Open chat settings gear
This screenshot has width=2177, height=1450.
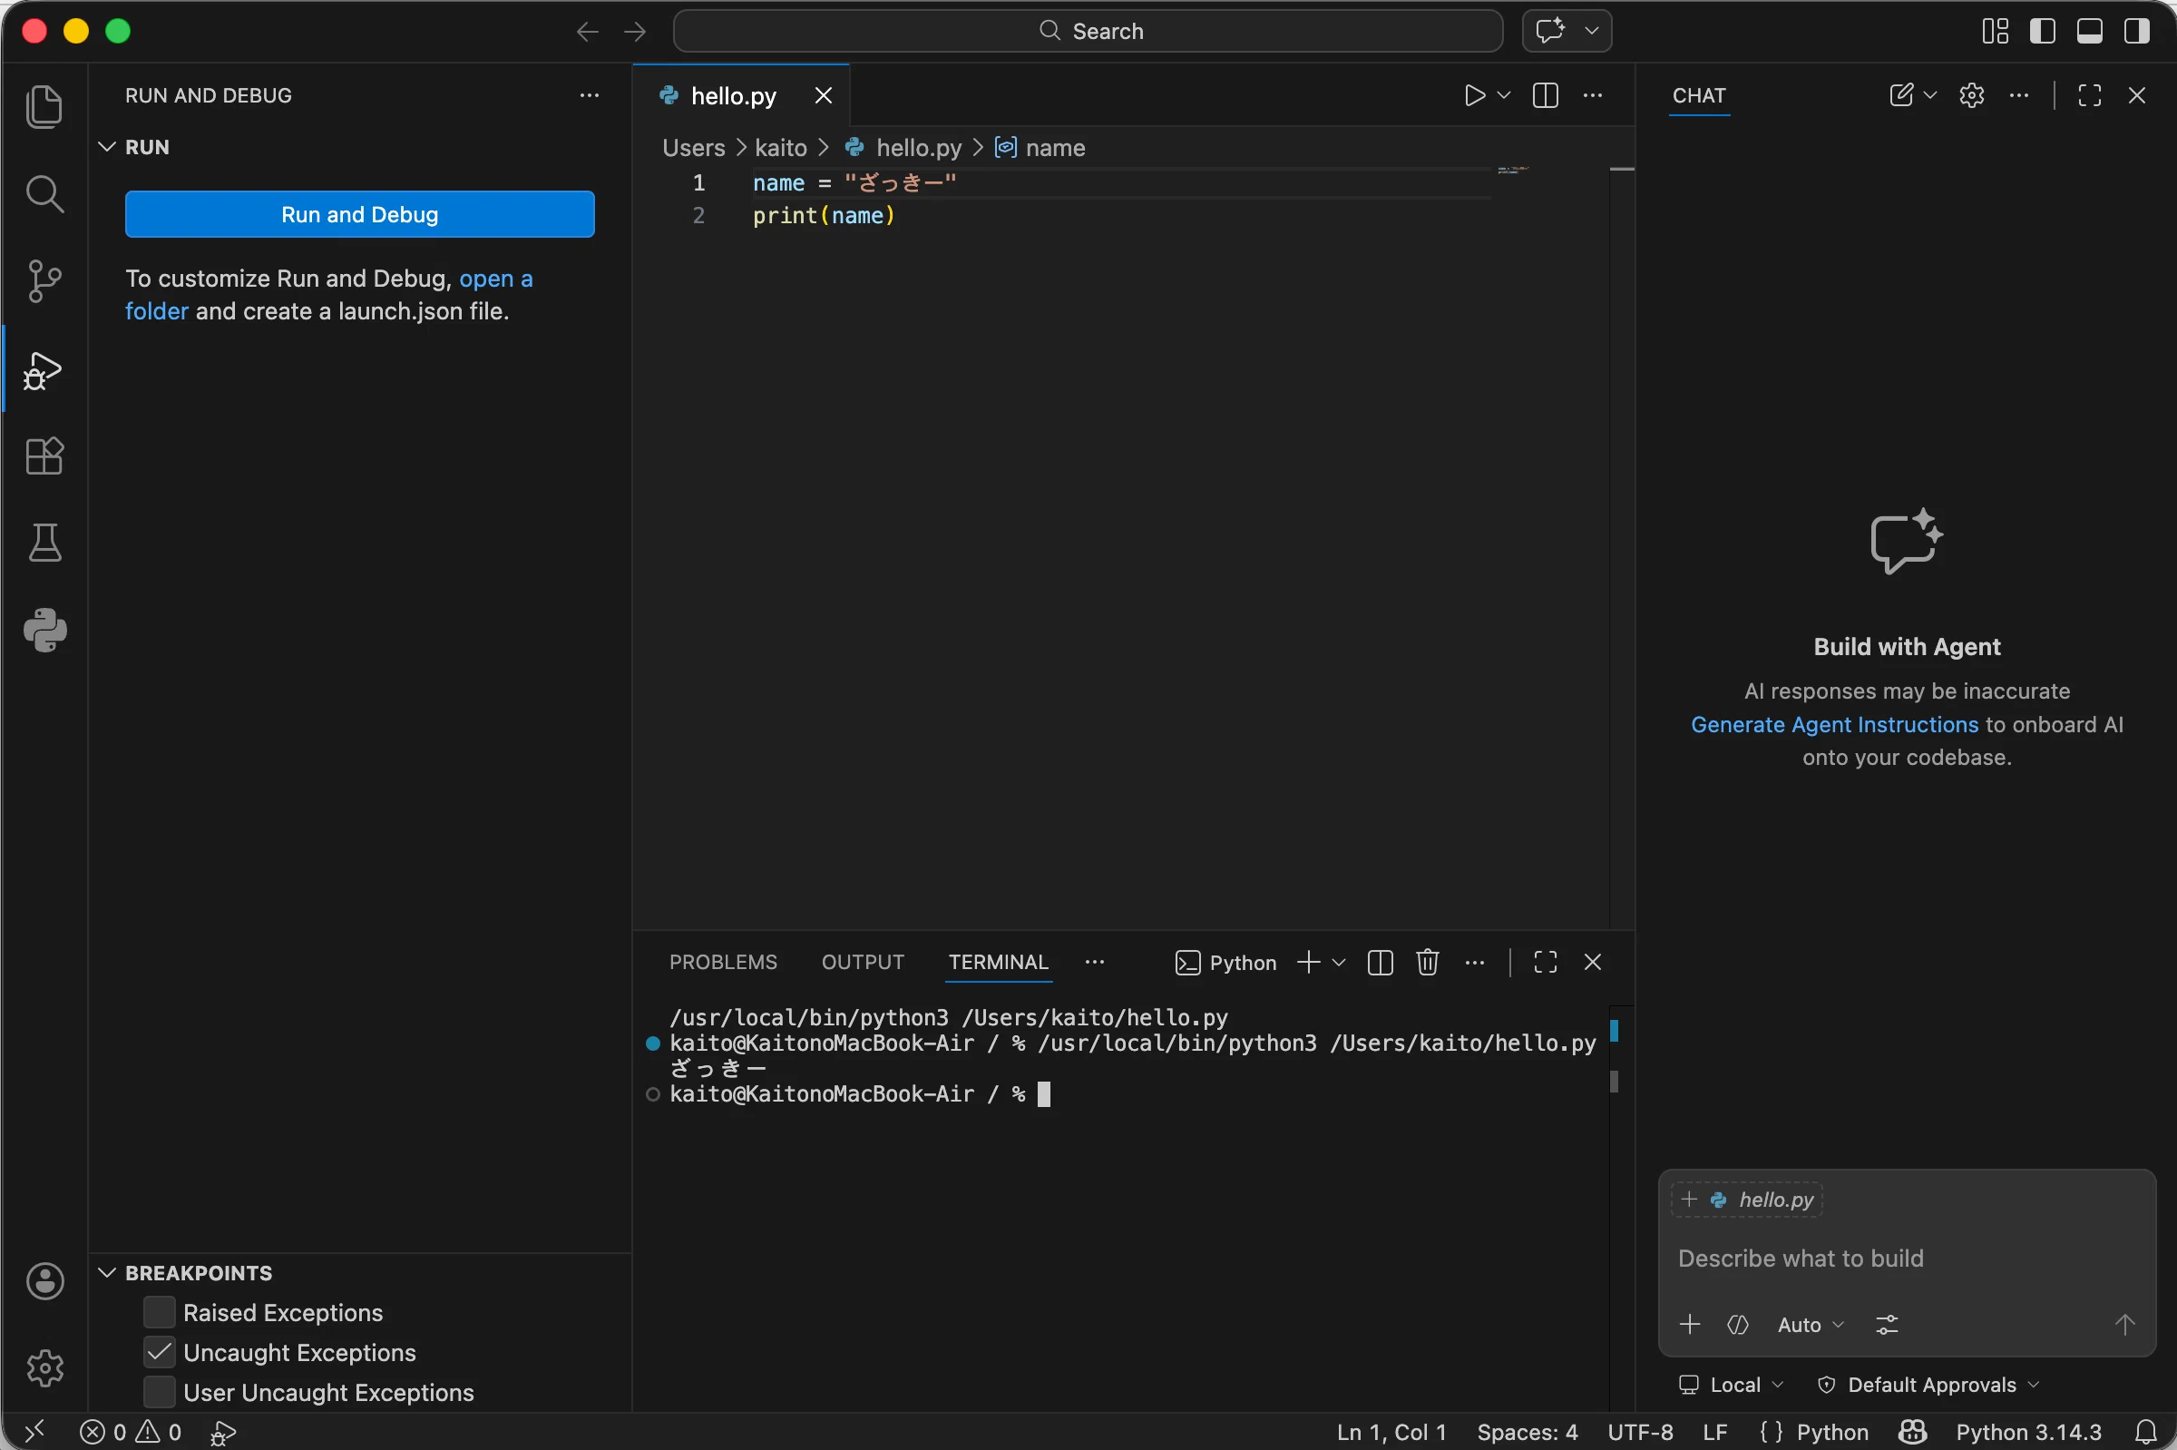click(x=1971, y=95)
